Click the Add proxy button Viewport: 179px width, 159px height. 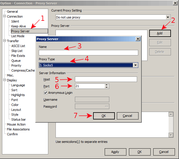(x=160, y=33)
